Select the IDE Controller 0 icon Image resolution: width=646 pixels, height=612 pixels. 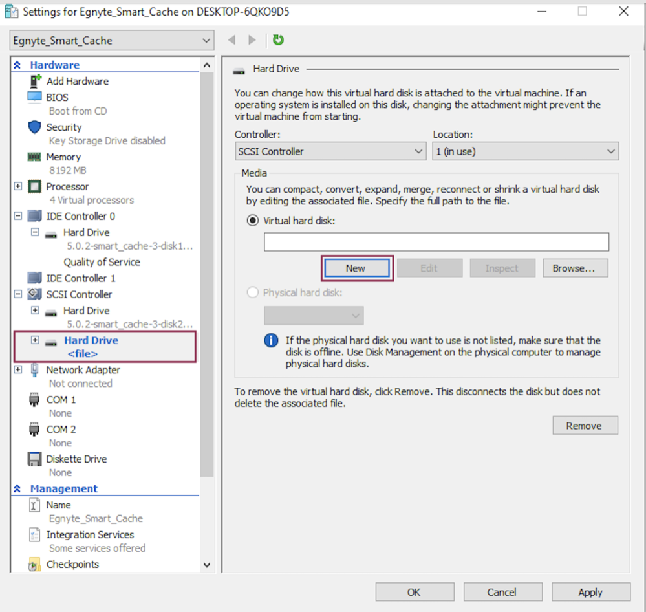pyautogui.click(x=35, y=216)
